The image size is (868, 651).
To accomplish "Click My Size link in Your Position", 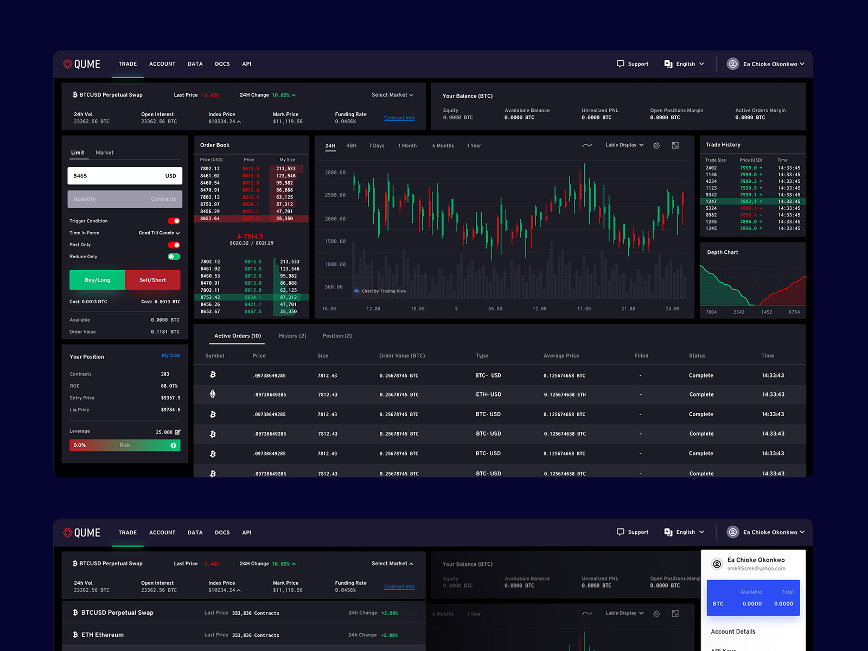I will (171, 356).
